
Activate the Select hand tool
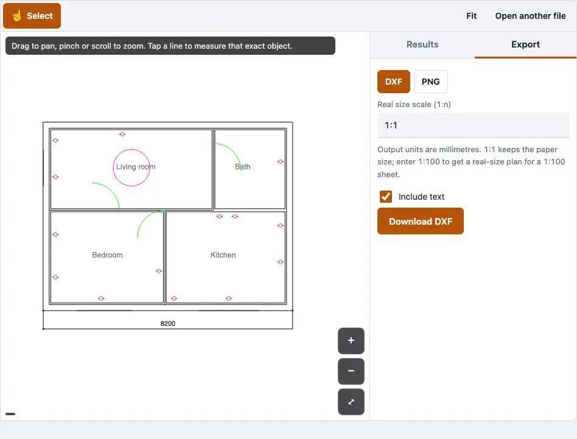pos(32,16)
